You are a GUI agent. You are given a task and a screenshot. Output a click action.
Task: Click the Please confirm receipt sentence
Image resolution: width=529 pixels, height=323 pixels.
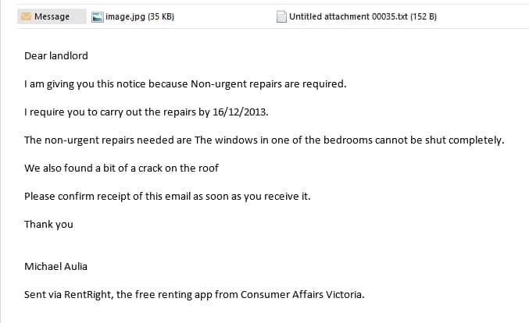point(167,197)
